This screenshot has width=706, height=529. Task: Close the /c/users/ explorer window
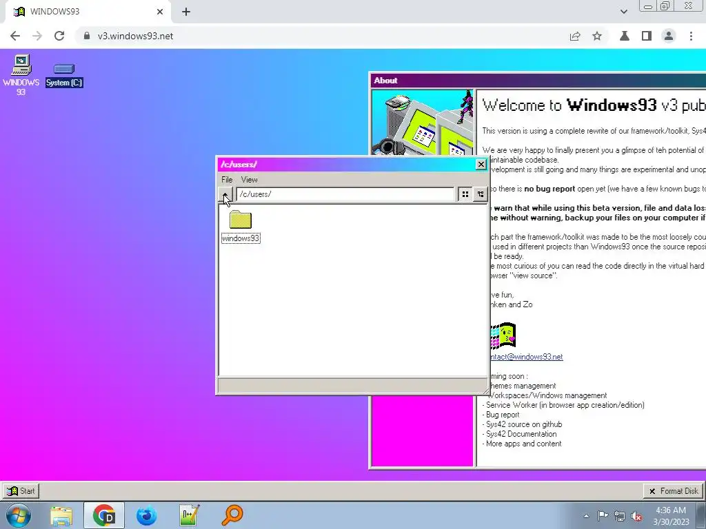point(481,165)
